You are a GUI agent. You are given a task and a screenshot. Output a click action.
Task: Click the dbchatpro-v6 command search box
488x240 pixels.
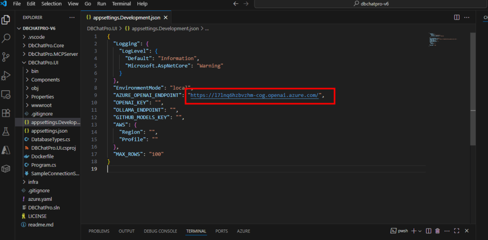(x=371, y=4)
